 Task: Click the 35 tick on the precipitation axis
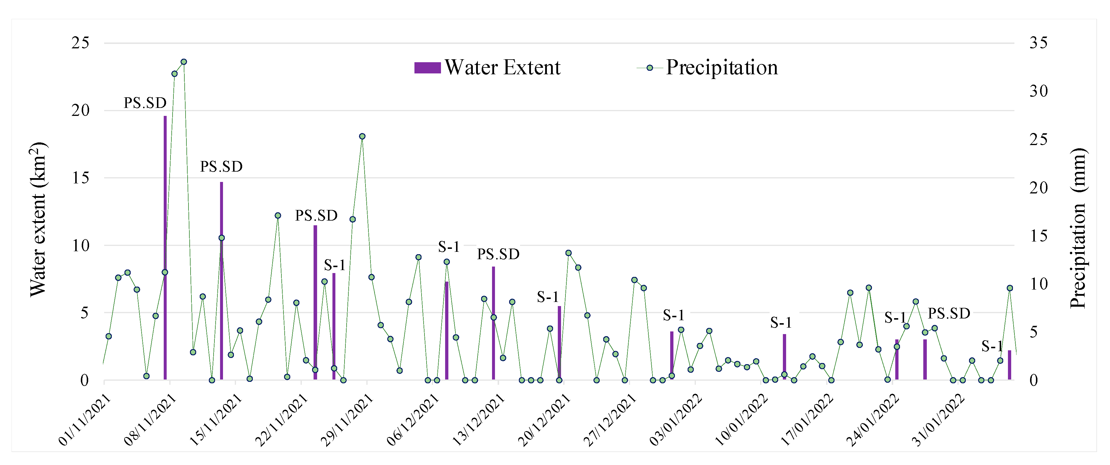[x=1038, y=43]
